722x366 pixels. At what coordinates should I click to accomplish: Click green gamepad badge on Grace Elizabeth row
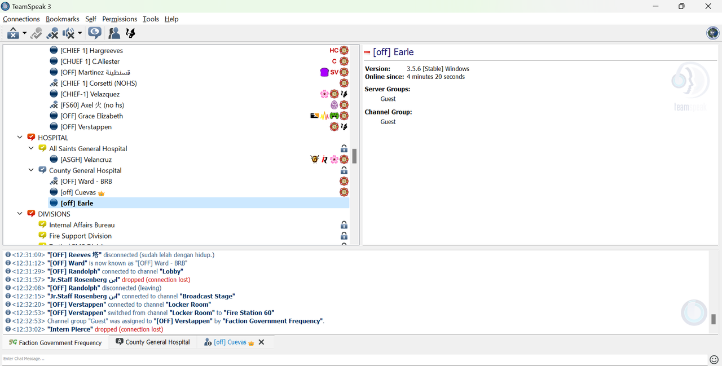tap(334, 116)
